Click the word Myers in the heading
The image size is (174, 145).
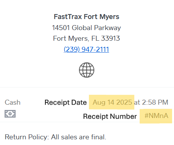109,17
